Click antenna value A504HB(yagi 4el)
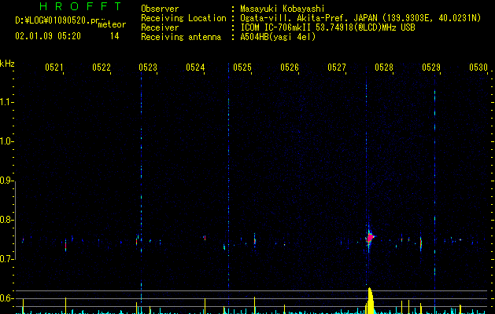 coord(278,37)
